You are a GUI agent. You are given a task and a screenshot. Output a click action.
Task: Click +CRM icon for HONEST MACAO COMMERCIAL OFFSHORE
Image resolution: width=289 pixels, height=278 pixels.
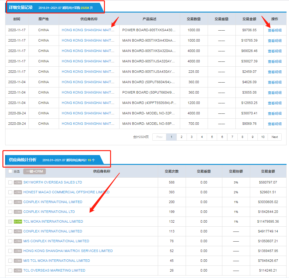[x=18, y=192]
